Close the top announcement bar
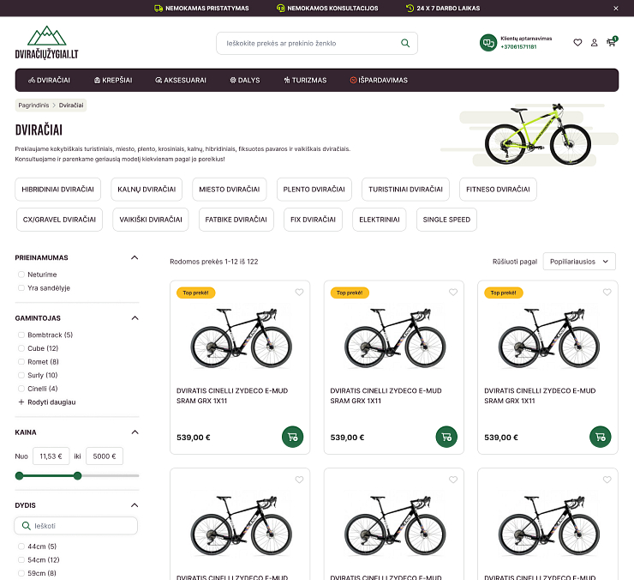 tap(615, 8)
